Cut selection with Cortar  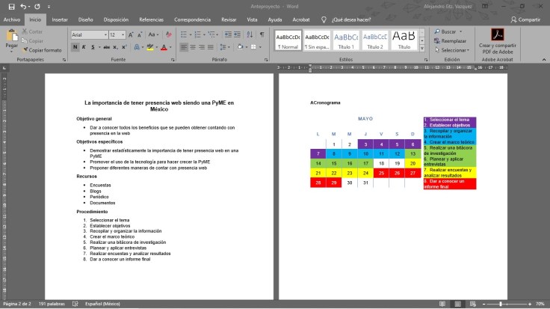pos(32,31)
